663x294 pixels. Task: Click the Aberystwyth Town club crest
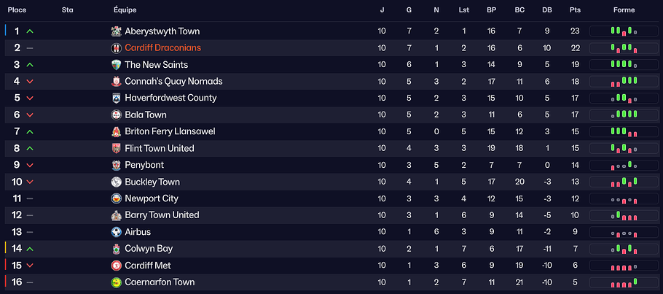[x=117, y=31]
